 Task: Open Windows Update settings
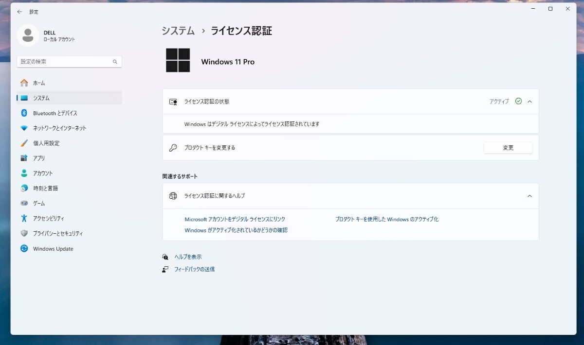tap(52, 248)
